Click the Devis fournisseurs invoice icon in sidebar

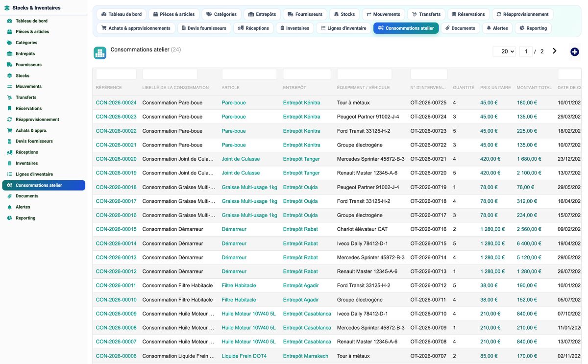(x=9, y=141)
